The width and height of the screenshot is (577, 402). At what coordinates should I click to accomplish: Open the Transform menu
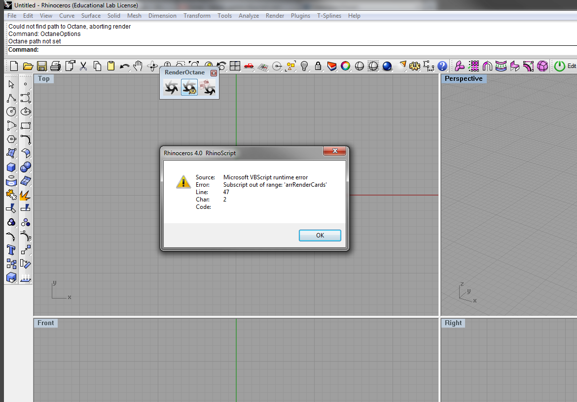point(197,16)
